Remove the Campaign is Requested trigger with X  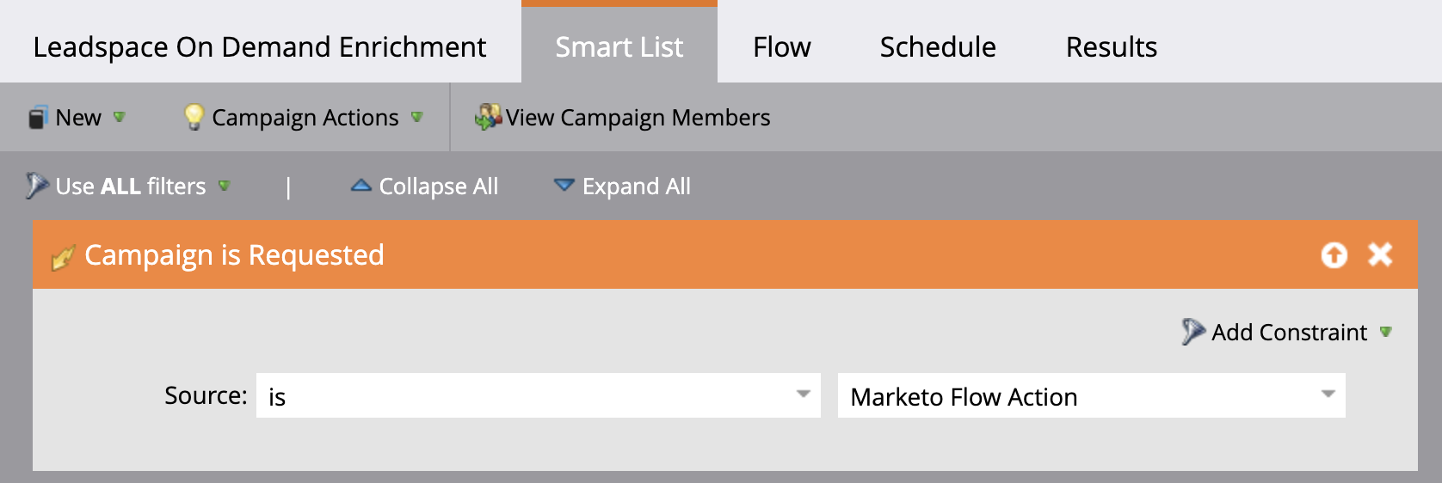1380,254
